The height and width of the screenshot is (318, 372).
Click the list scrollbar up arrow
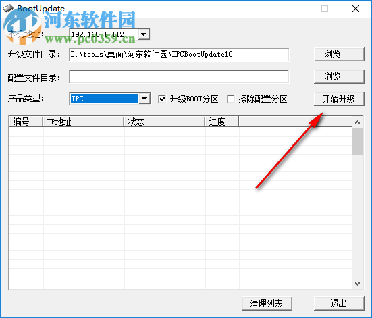[358, 122]
